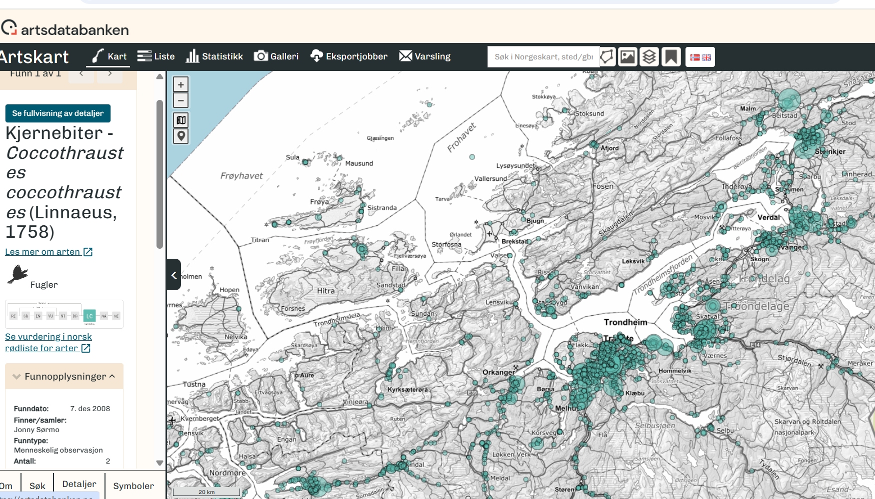Switch language using the flags button
Screen dimensions: 875x499
click(700, 57)
